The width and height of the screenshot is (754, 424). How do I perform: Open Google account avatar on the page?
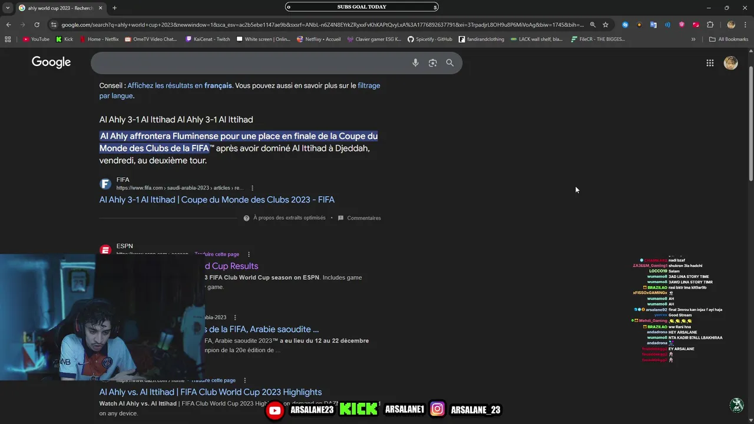click(731, 63)
